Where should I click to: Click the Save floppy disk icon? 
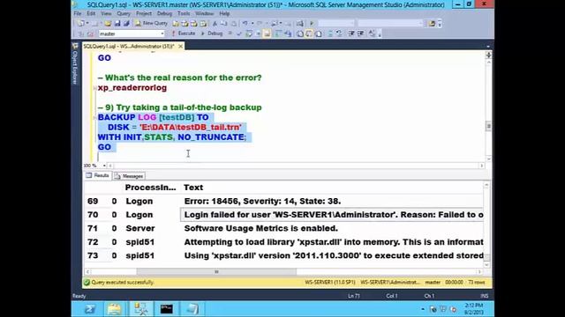coord(117,24)
